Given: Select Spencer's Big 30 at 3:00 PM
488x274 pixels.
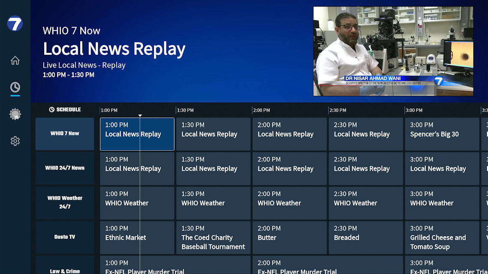Looking at the screenshot, I should 442,134.
